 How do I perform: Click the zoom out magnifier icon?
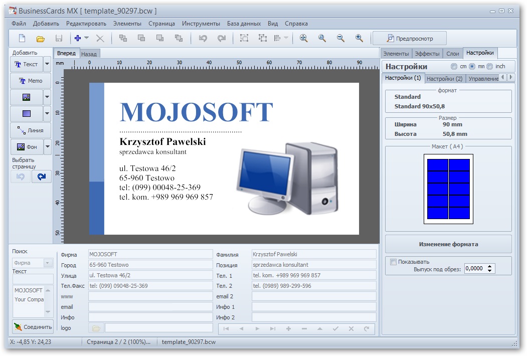tap(340, 38)
